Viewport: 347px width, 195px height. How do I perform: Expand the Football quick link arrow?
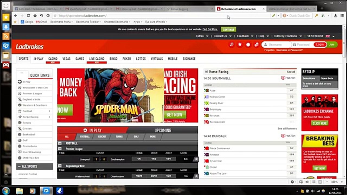tap(49, 111)
